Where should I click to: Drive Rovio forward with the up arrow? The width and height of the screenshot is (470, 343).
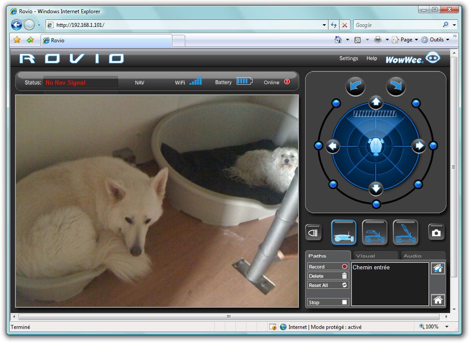click(x=376, y=103)
